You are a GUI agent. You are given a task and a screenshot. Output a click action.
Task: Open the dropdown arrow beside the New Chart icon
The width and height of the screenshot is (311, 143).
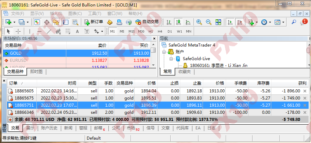click(x=14, y=22)
